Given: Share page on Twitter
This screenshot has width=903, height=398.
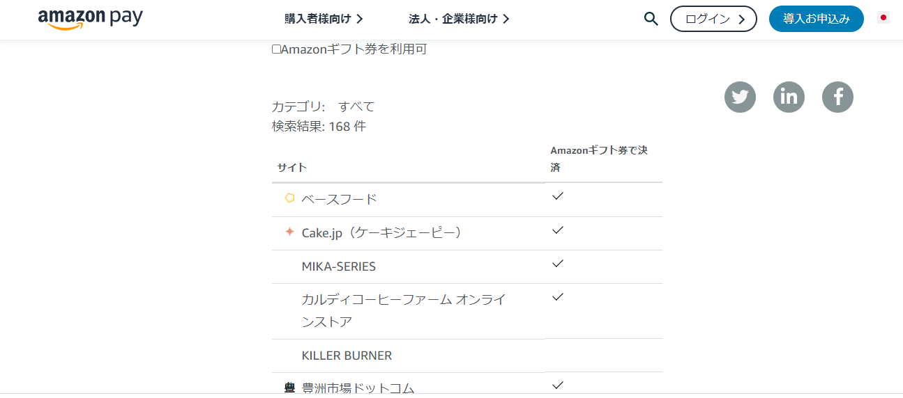Looking at the screenshot, I should (740, 97).
